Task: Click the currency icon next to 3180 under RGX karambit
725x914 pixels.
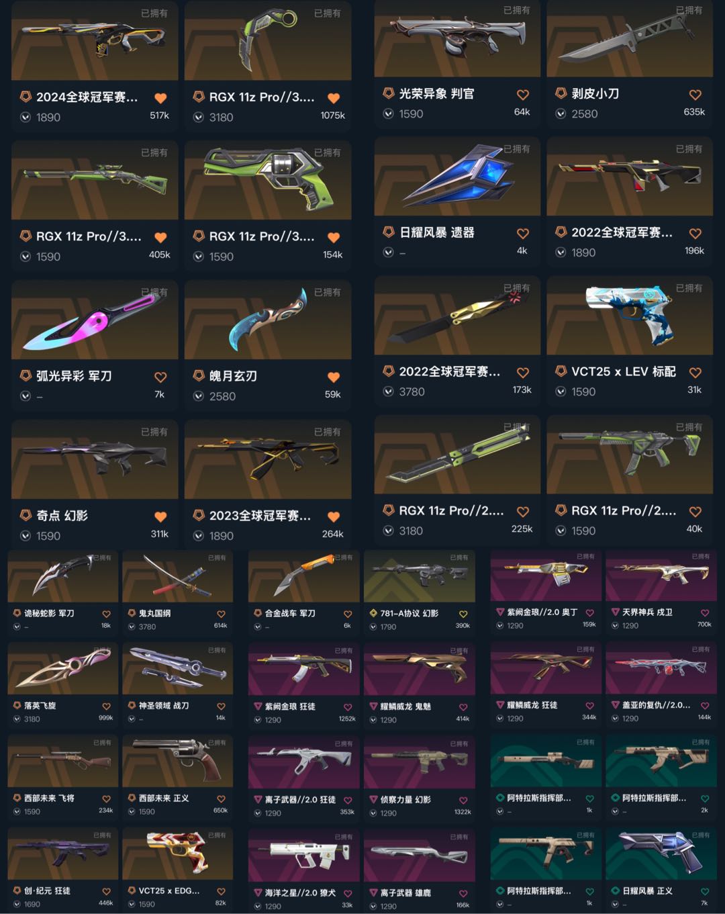Action: (x=199, y=118)
